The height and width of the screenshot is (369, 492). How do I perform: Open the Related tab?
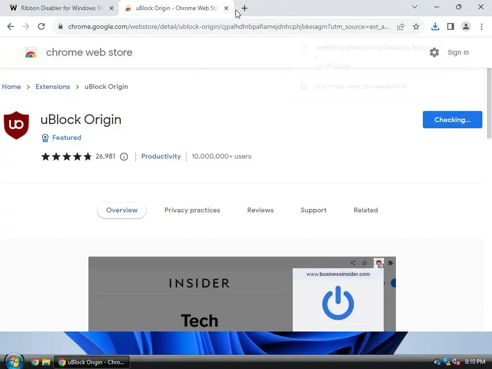tap(366, 210)
